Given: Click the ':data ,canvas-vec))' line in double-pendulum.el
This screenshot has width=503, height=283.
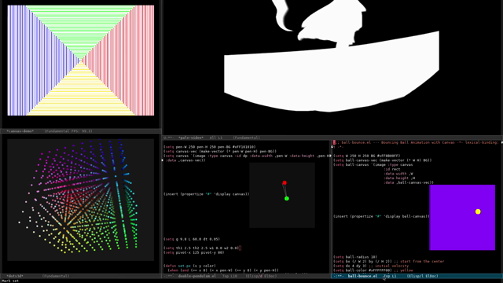Looking at the screenshot, I should 185,160.
